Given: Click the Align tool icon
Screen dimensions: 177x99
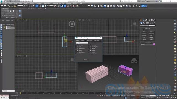Looking at the screenshot, I should coord(95,6).
